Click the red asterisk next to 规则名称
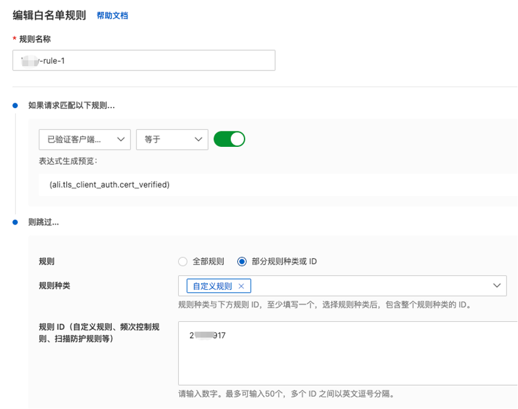518x409 pixels. [15, 39]
